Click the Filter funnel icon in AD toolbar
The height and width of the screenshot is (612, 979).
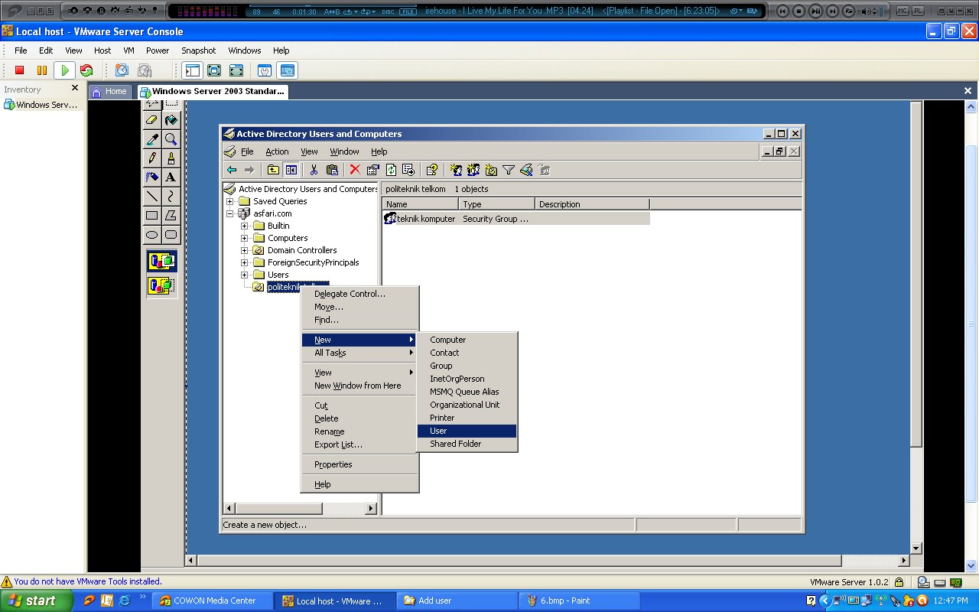509,170
